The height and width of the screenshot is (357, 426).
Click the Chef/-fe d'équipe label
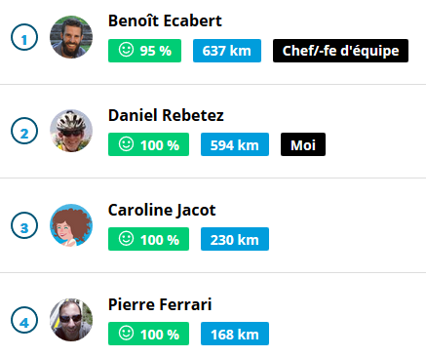[340, 51]
